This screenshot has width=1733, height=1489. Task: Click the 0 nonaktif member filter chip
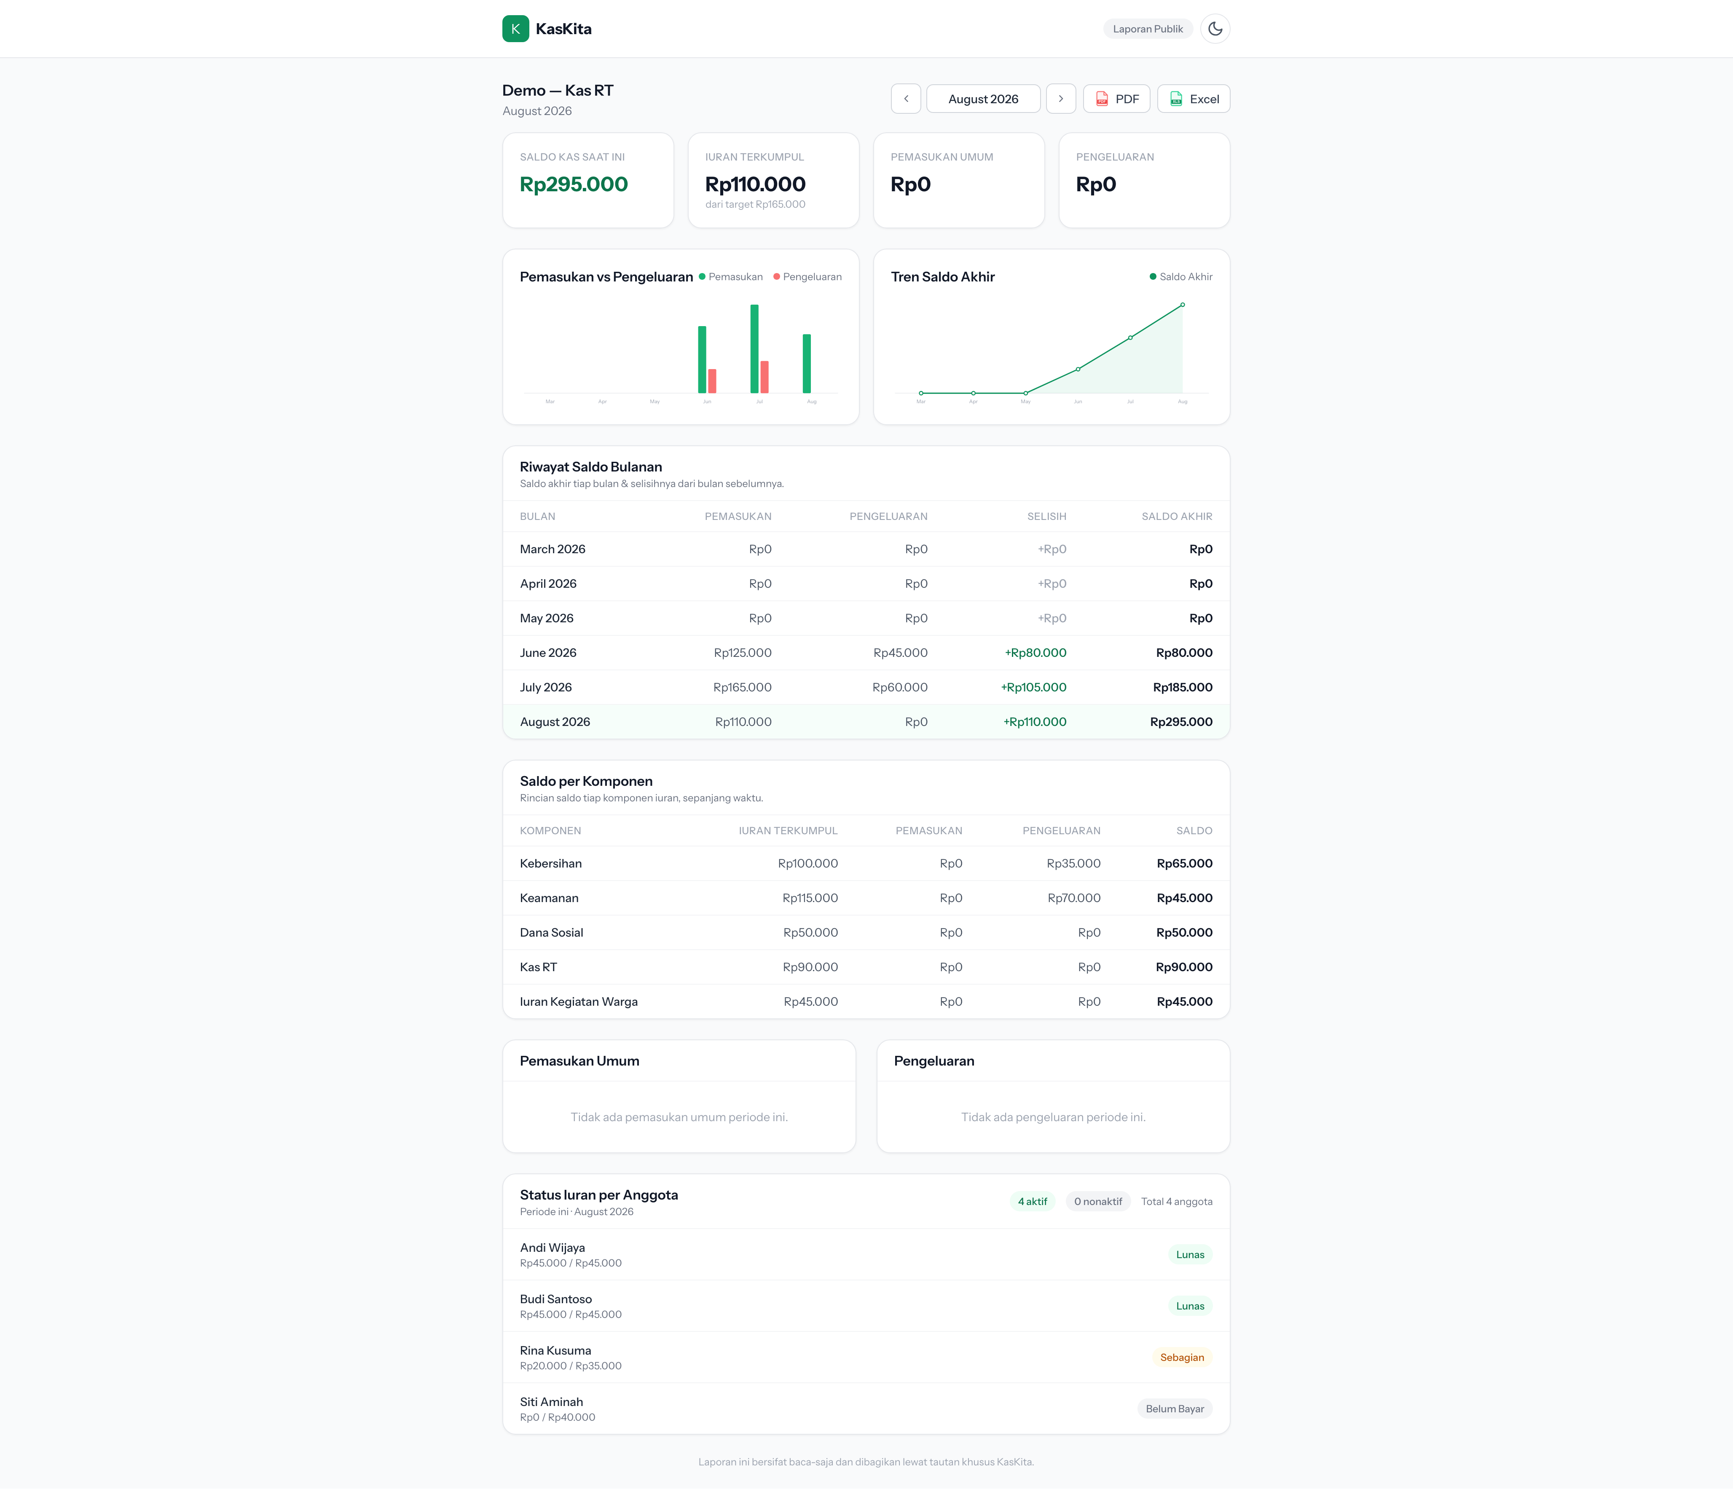coord(1097,1201)
